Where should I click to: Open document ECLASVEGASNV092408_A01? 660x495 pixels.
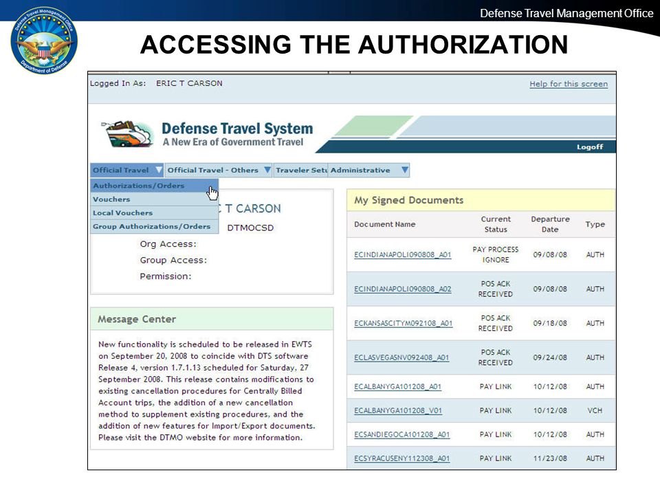click(x=401, y=357)
